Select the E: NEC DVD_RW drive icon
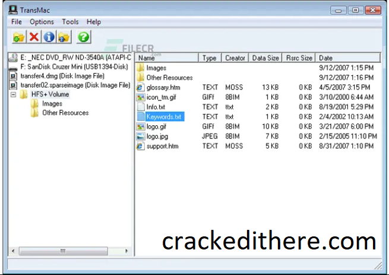Screen dimensions: 389x275 (13, 58)
